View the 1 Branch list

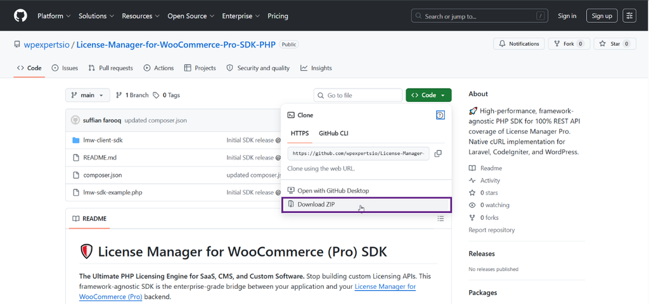click(132, 95)
